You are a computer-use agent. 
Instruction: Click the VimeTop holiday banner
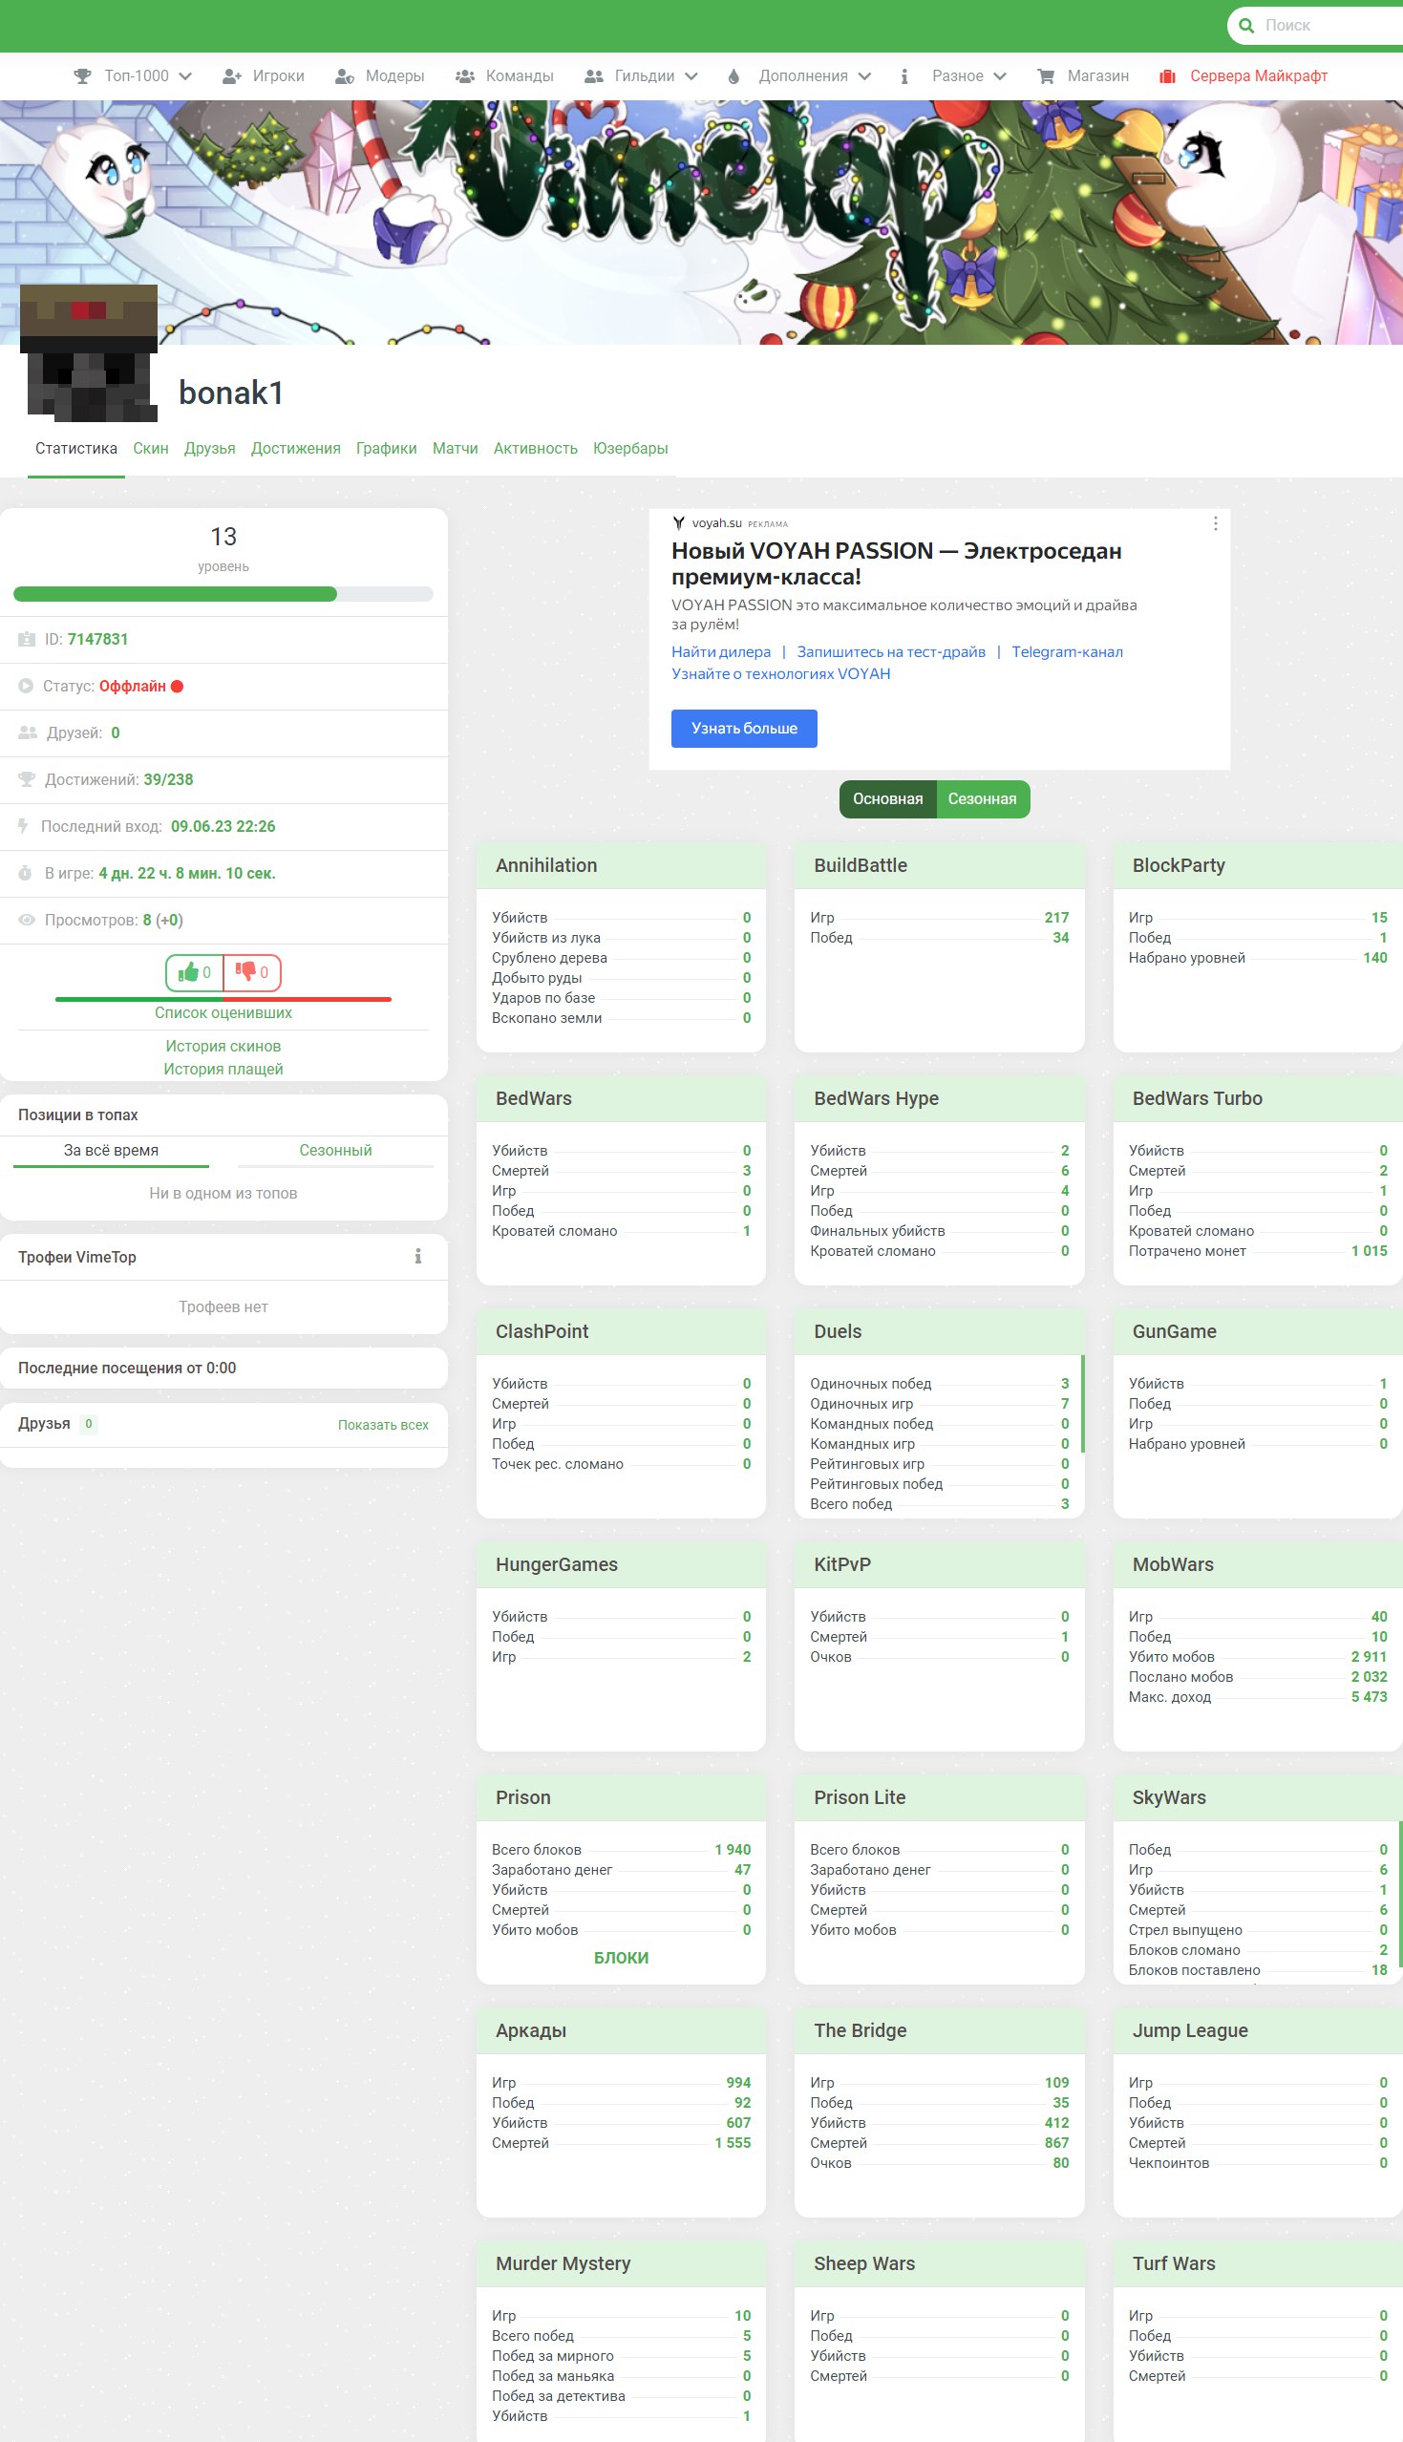701,223
